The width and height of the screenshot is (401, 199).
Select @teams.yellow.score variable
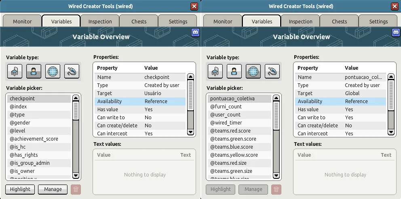239,155
